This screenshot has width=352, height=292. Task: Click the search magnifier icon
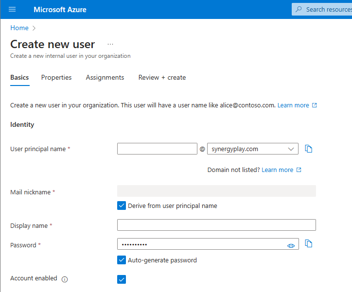pyautogui.click(x=299, y=9)
